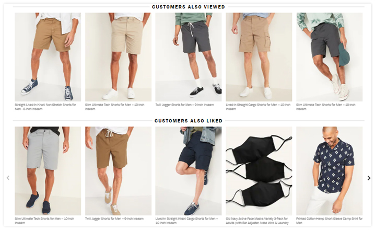View the khaki Lived-In Straight Cargo Shorts image
The image size is (376, 230).
coord(259,57)
